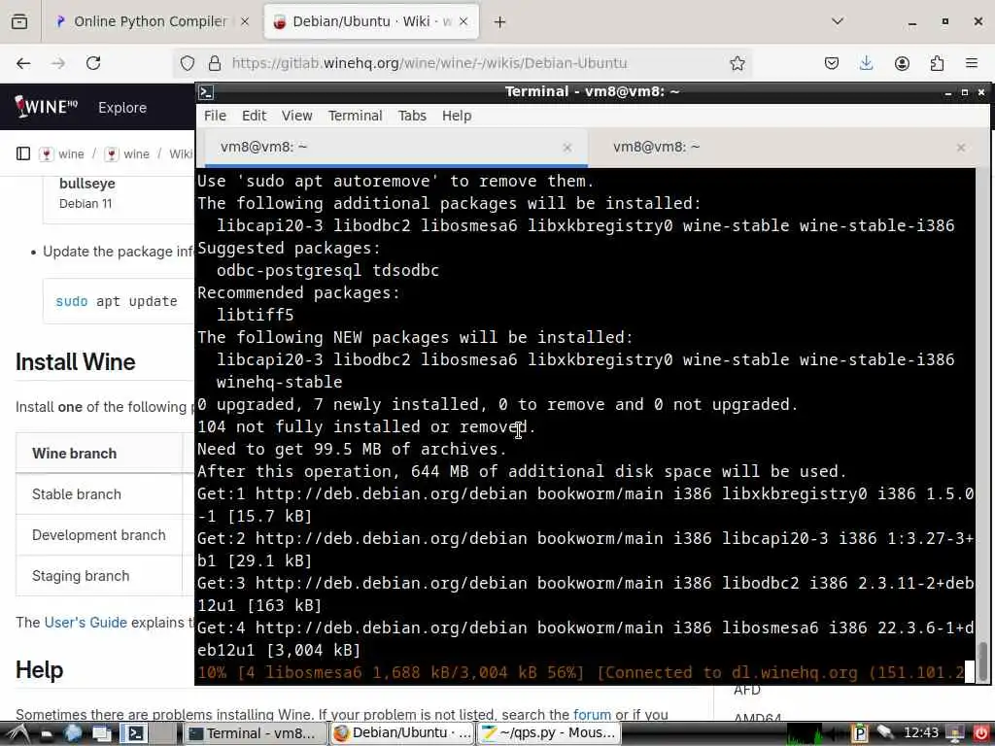Click the Firefox back arrow
995x746 pixels.
click(23, 63)
